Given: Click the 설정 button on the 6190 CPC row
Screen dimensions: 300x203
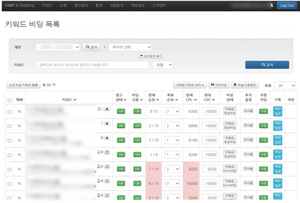Looking at the screenshot, I should pyautogui.click(x=278, y=143).
